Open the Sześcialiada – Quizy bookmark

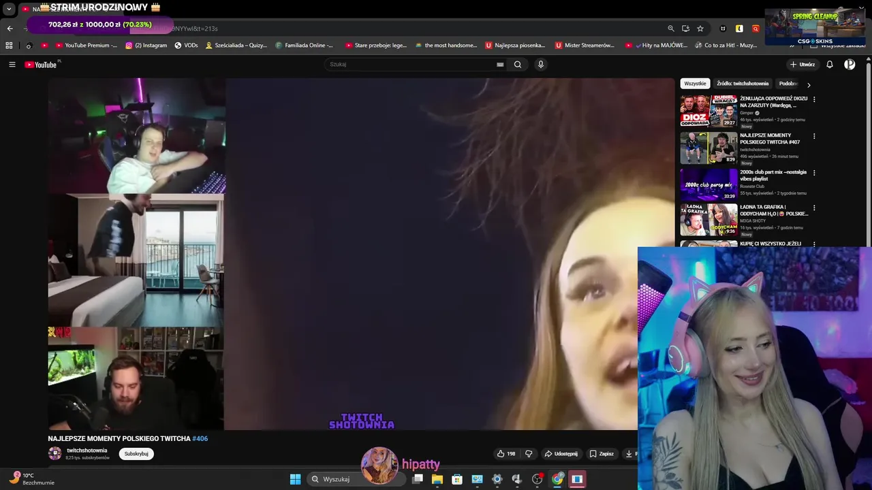pos(236,46)
